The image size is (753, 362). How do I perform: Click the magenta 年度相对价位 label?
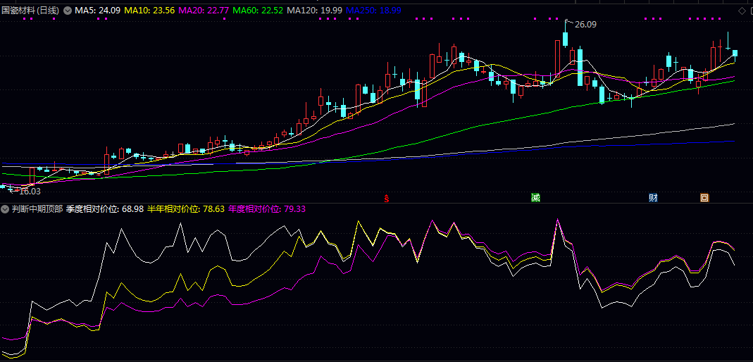(266, 209)
